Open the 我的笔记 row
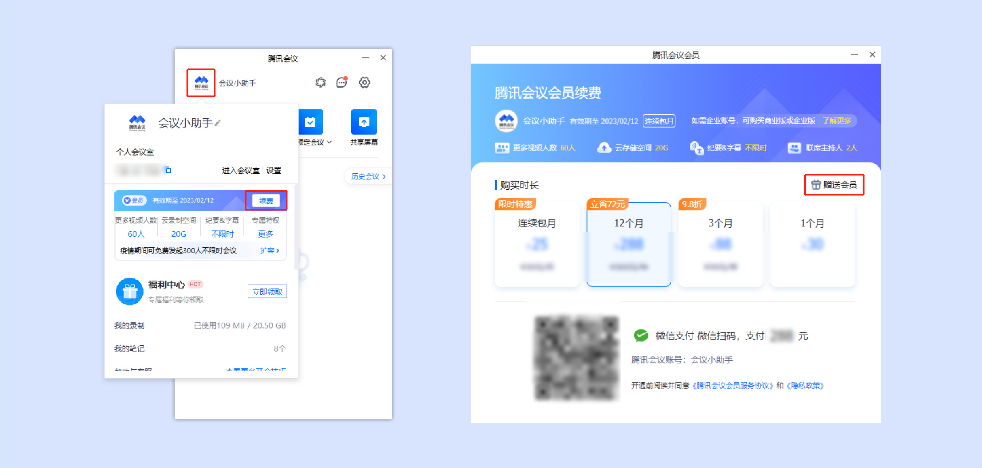 point(200,348)
